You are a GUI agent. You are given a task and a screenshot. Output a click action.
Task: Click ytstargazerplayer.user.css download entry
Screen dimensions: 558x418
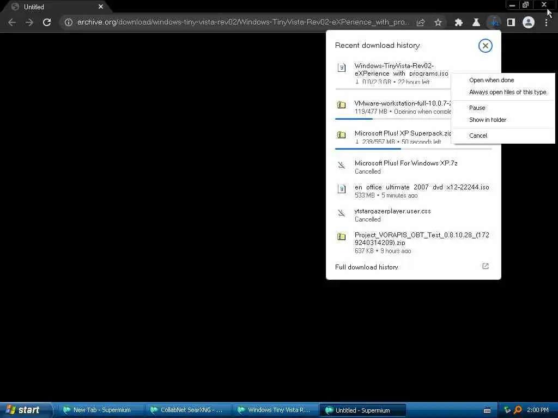[413, 214]
